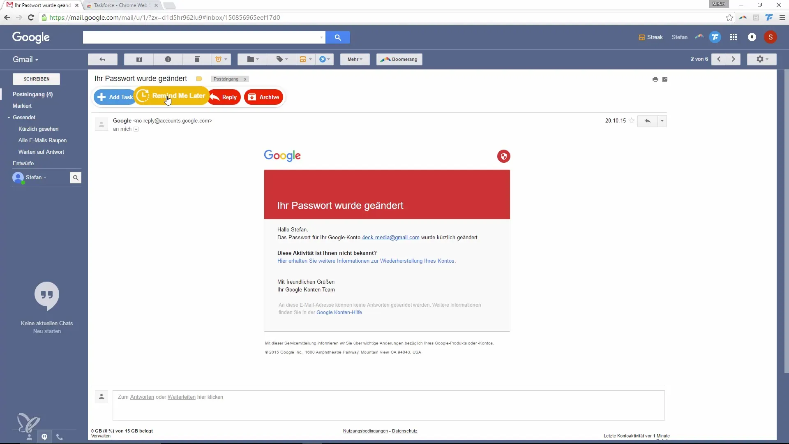The width and height of the screenshot is (789, 444).
Task: Switch to Taskforce Chrome Web tab
Action: pyautogui.click(x=120, y=5)
